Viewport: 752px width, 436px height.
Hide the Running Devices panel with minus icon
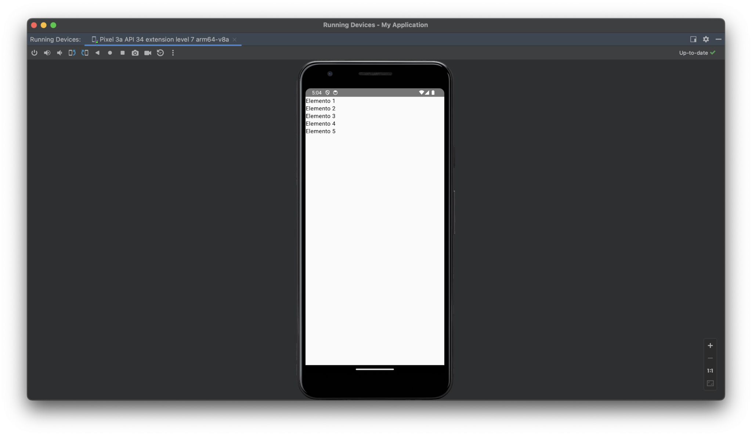click(x=718, y=39)
